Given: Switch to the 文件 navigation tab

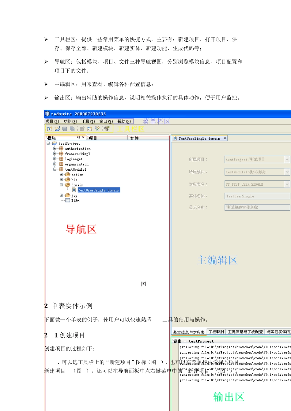Looking at the screenshot, I should click(149, 138).
